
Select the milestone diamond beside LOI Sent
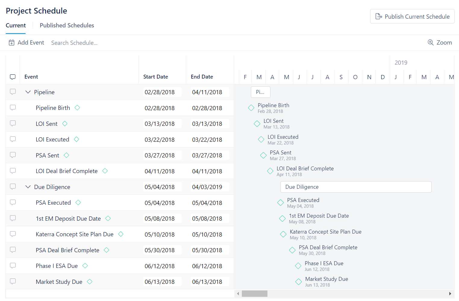click(65, 123)
